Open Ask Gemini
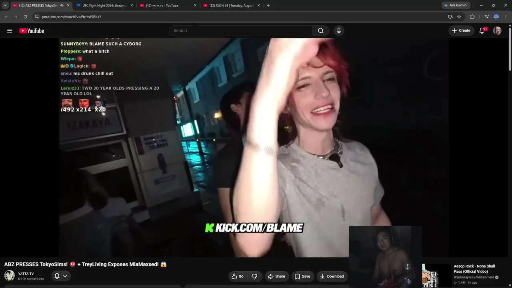Image resolution: width=512 pixels, height=288 pixels. (456, 6)
